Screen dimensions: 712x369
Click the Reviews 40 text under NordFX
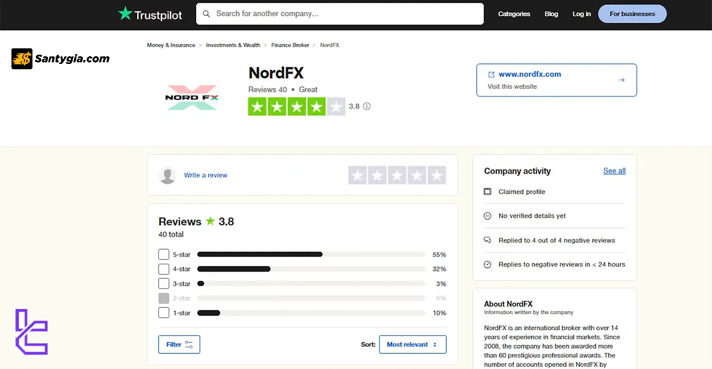point(267,90)
